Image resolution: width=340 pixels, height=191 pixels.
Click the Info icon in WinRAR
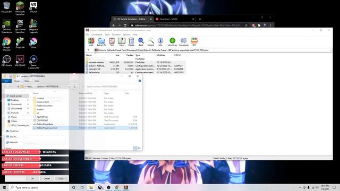(160, 42)
